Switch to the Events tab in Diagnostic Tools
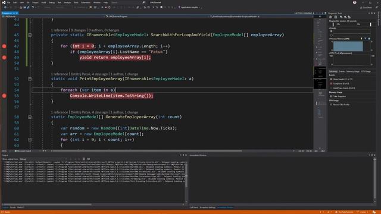The image size is (381, 214). 342,71
